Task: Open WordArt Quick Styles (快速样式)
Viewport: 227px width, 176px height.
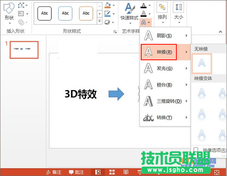Action: point(130,13)
